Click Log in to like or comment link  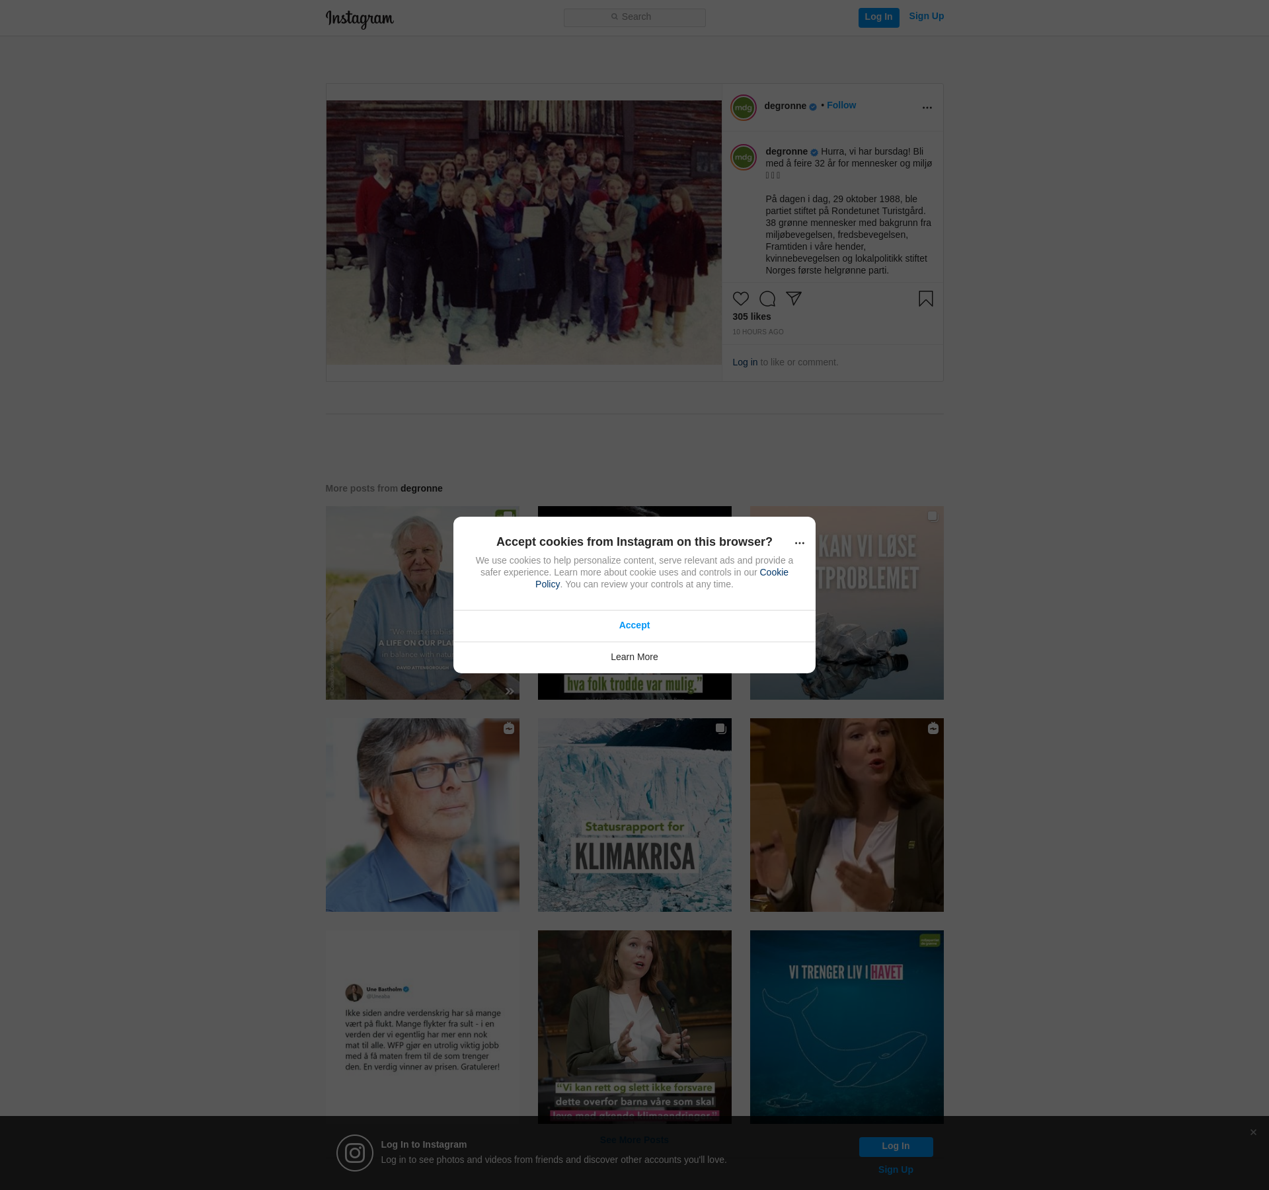[745, 363]
